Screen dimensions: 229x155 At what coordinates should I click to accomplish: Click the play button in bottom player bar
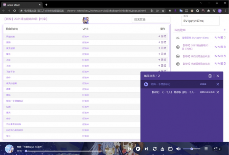(138, 149)
